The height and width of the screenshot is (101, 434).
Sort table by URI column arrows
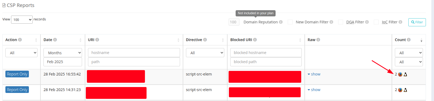178,40
